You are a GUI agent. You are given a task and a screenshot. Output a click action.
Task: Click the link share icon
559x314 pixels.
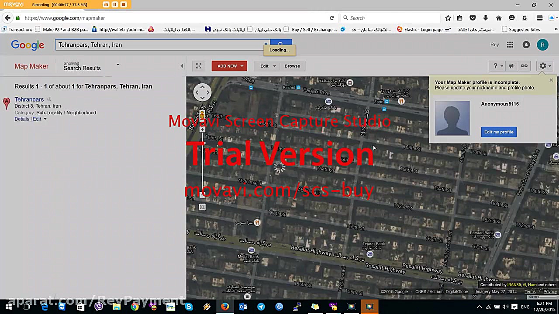[x=524, y=66]
